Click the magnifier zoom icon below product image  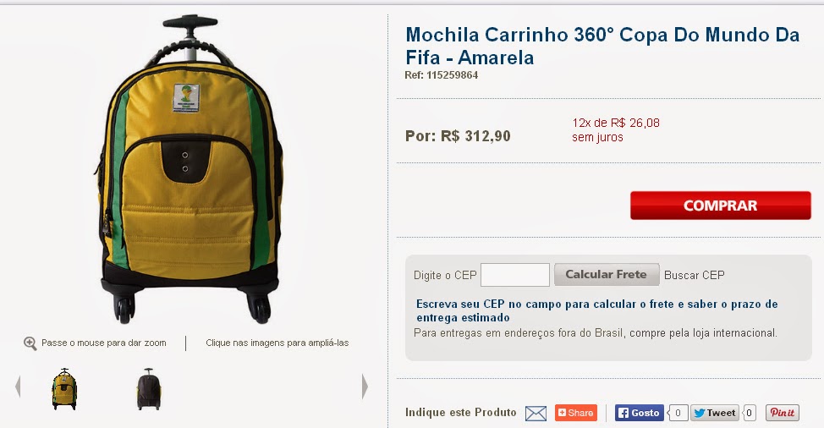click(x=30, y=343)
